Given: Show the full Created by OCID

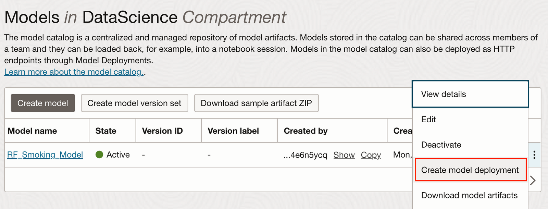Looking at the screenshot, I should pos(344,155).
